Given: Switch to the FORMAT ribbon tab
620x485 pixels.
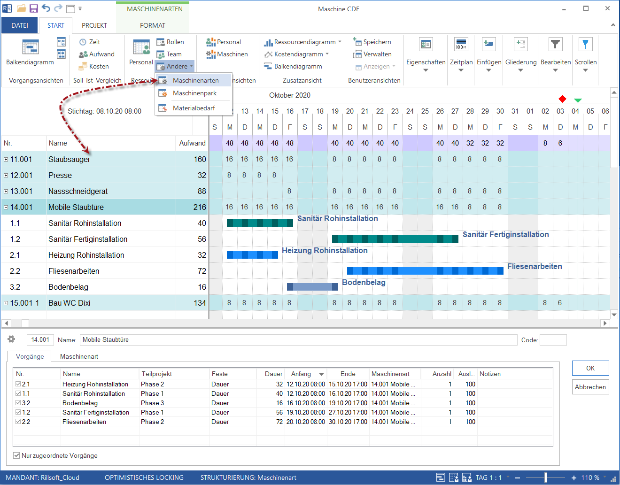Looking at the screenshot, I should 153,25.
